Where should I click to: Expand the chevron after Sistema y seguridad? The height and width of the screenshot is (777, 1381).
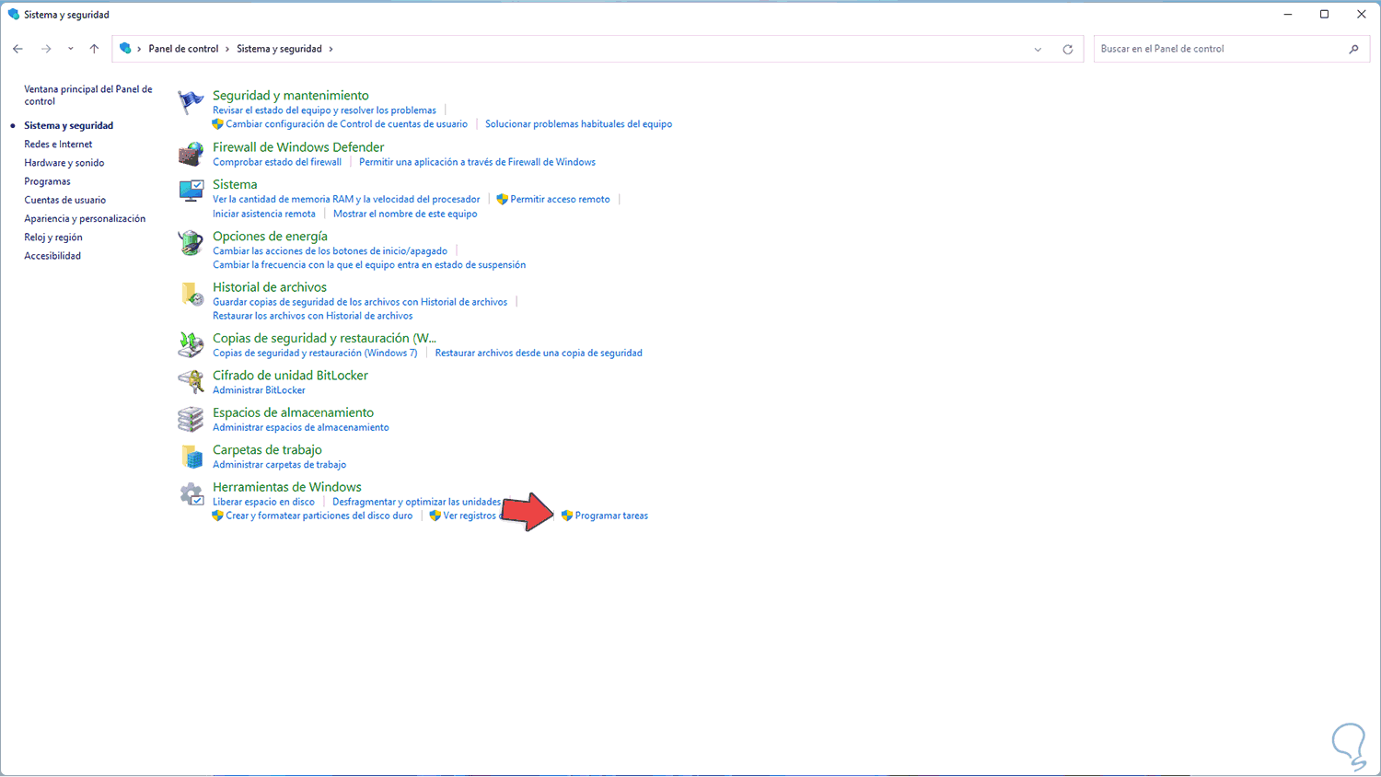coord(331,49)
